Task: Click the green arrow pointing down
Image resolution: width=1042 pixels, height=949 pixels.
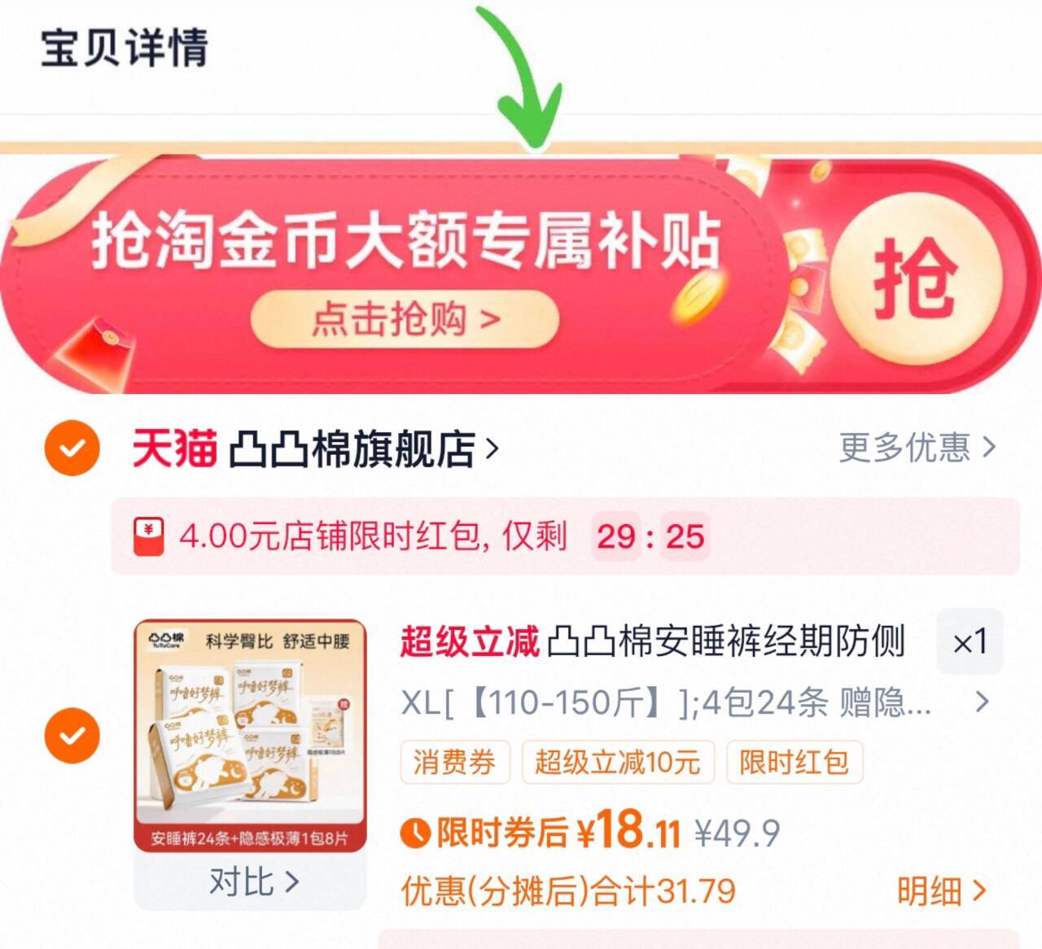Action: pyautogui.click(x=522, y=78)
